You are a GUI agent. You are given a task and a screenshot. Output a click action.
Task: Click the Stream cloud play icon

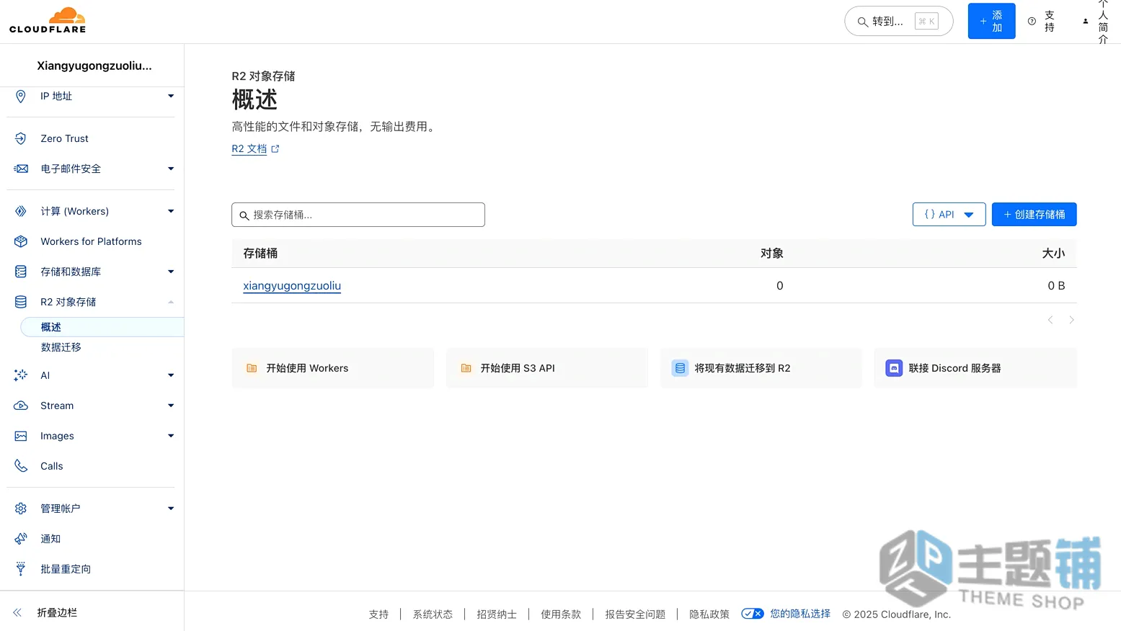click(x=21, y=406)
